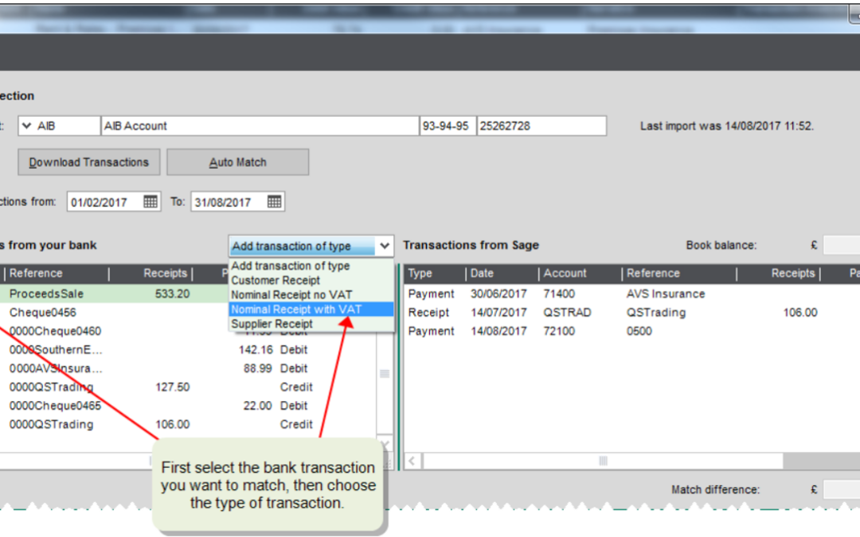Sort Sage transactions by Date column header
The image size is (860, 537).
[482, 273]
